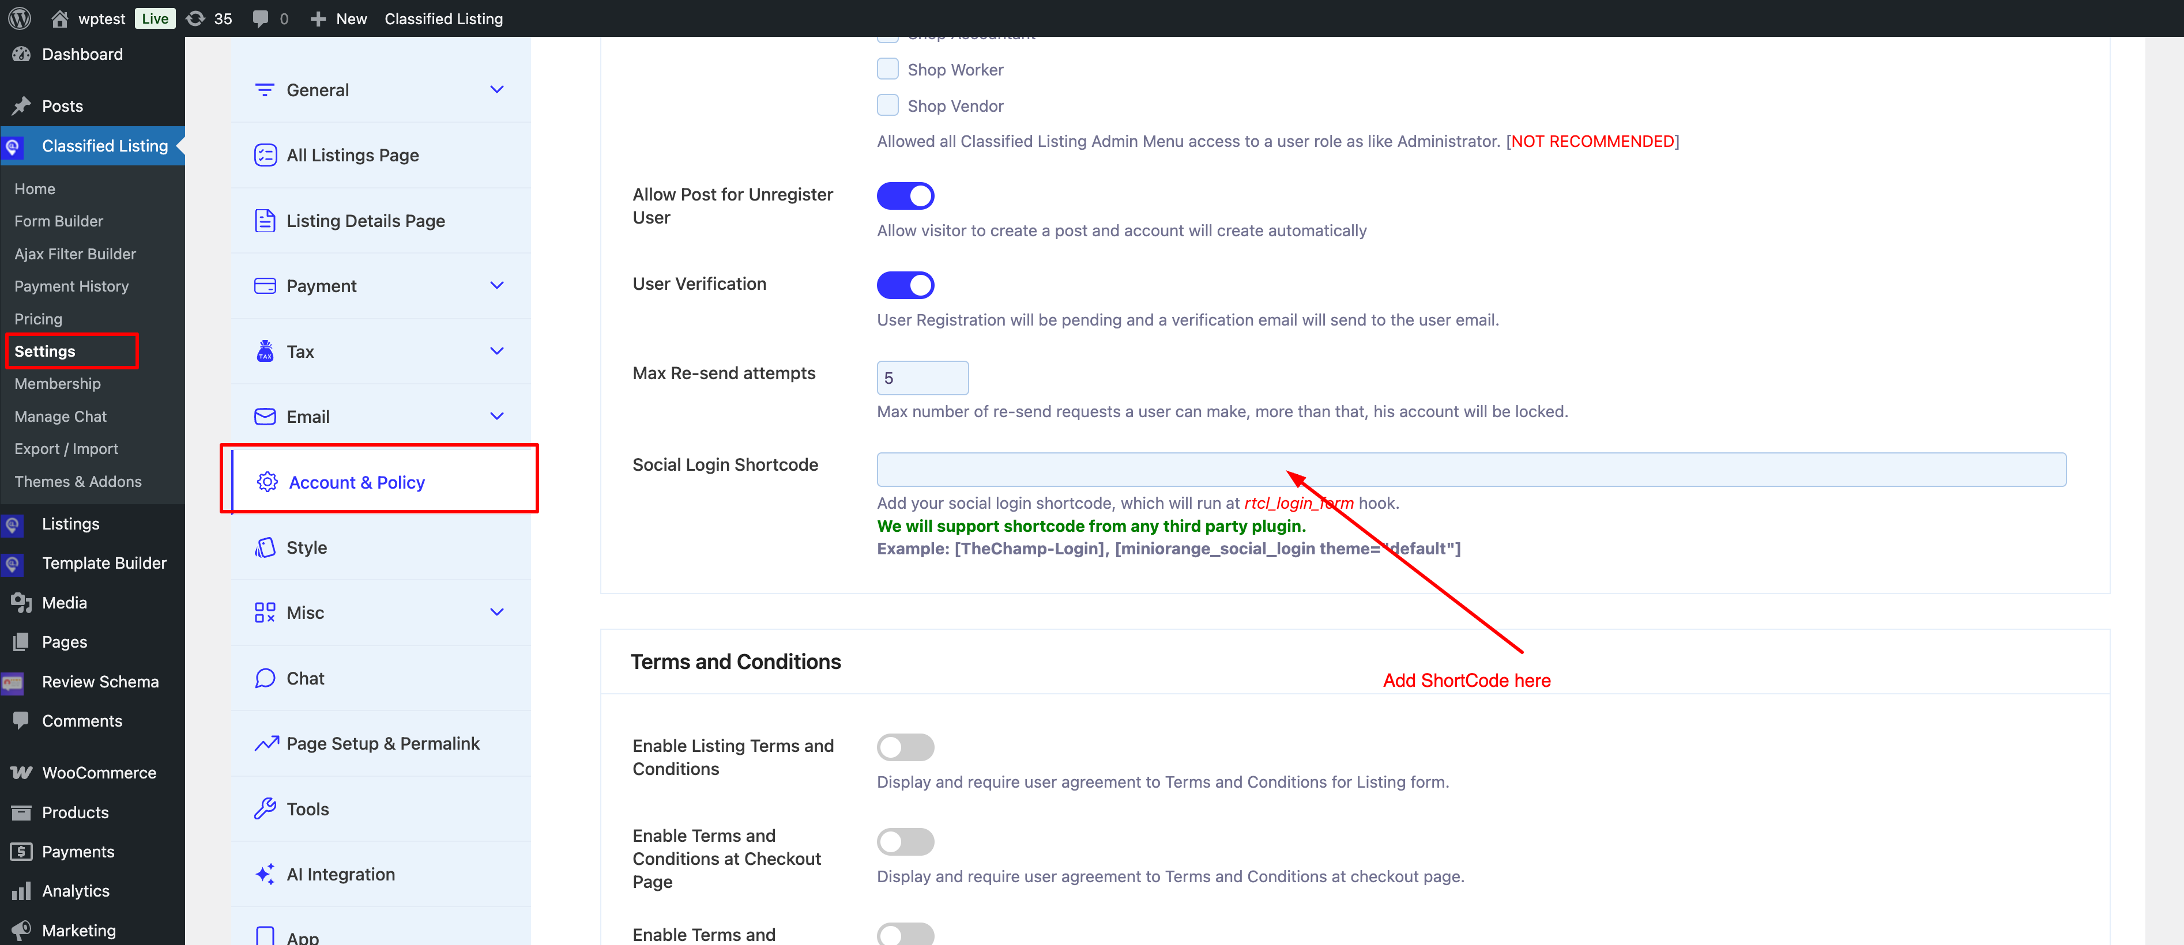Click the WooCommerce logo icon
Viewport: 2184px width, 945px height.
[x=21, y=772]
